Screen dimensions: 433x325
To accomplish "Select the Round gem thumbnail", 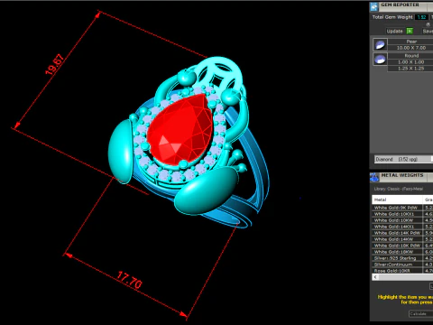I will pos(380,59).
